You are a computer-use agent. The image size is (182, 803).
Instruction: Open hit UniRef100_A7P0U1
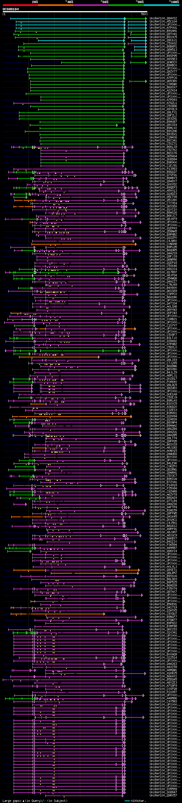pyautogui.click(x=163, y=28)
